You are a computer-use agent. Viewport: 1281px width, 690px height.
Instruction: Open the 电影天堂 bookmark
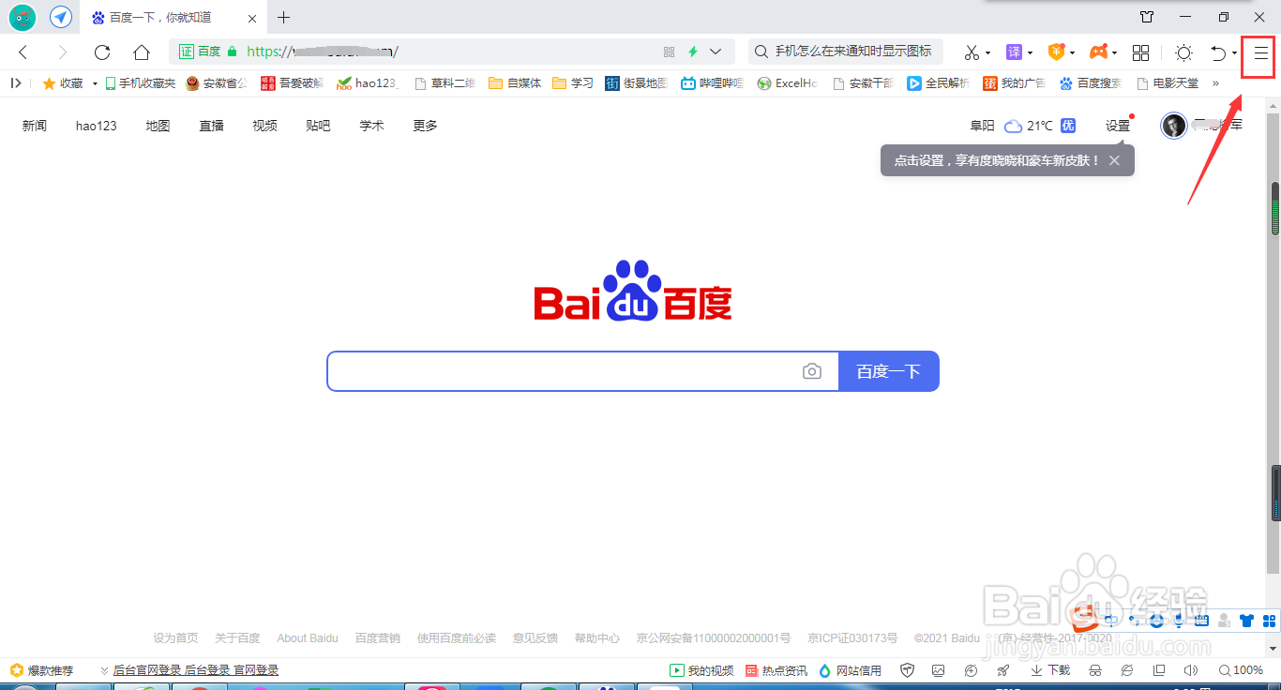click(x=1168, y=82)
